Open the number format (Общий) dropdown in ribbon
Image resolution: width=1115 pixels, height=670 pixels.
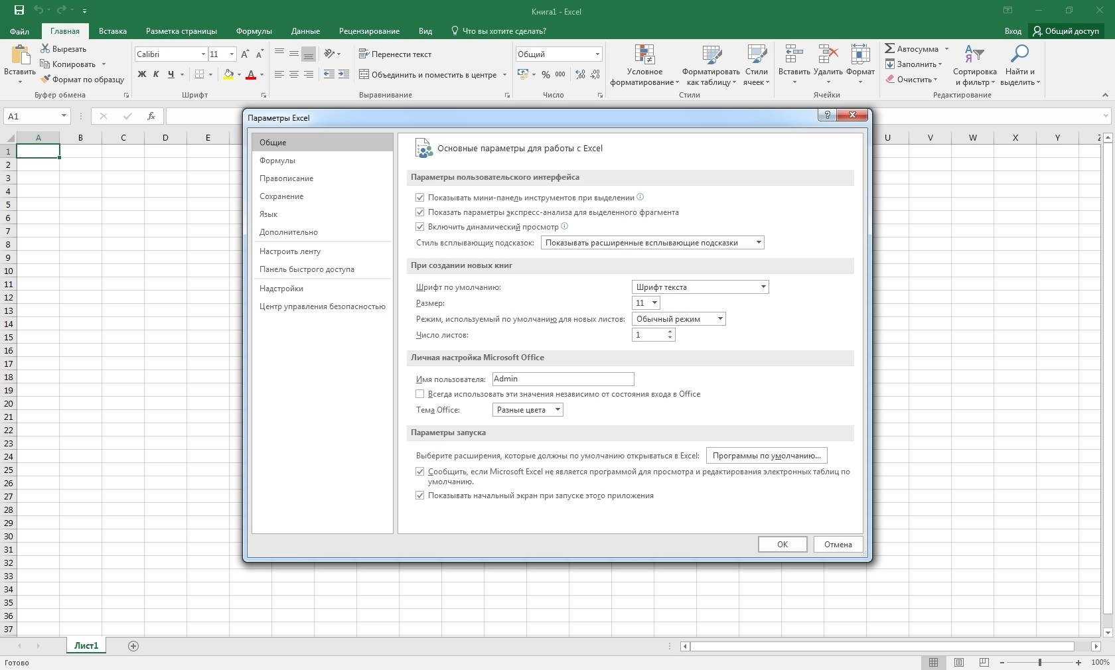pos(597,54)
